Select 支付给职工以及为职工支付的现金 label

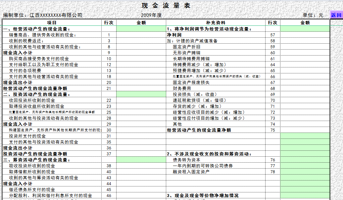click(x=43, y=65)
